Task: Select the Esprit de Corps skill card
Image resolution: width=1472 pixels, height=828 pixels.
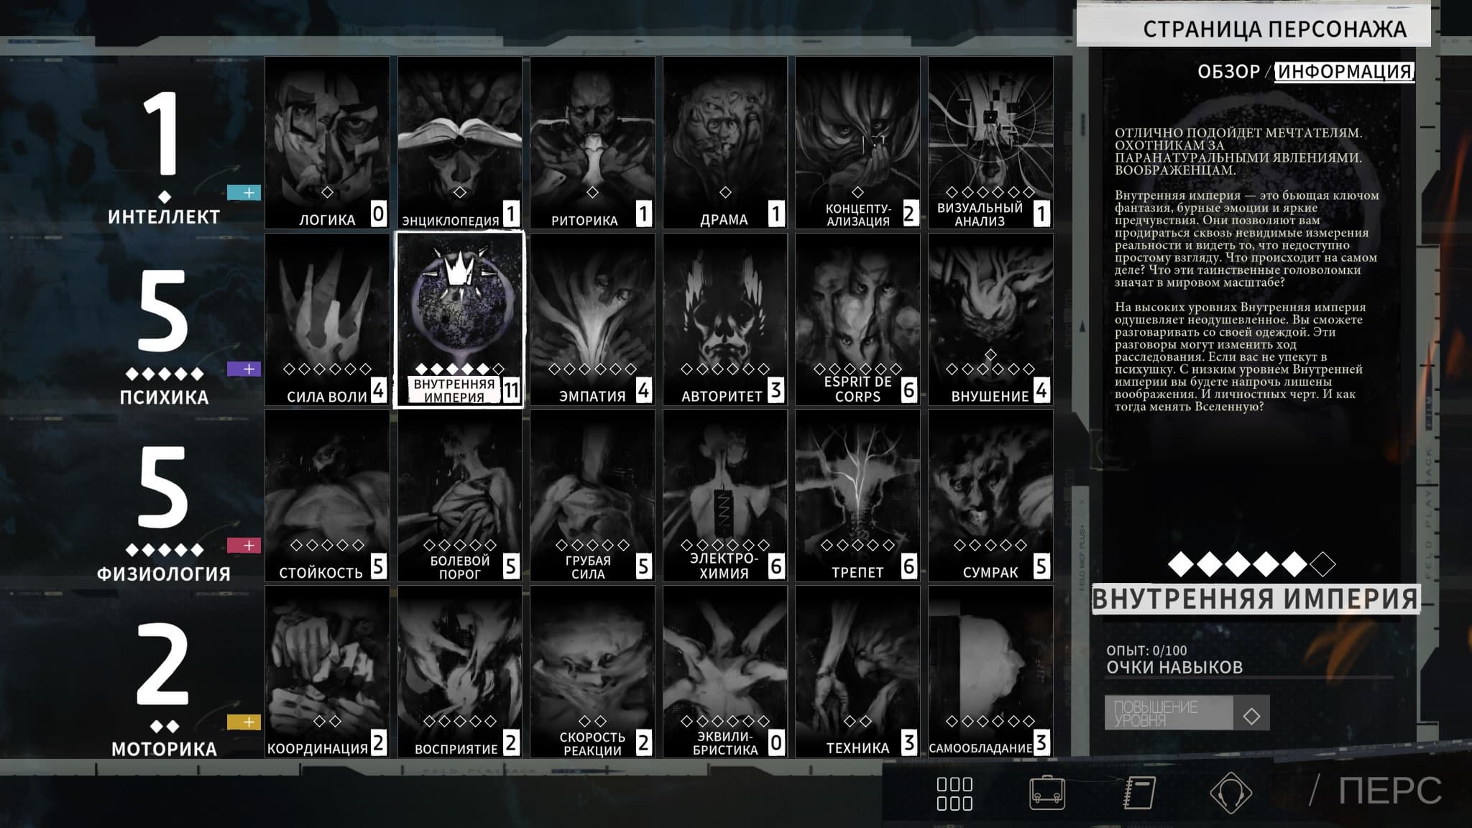Action: click(x=857, y=318)
